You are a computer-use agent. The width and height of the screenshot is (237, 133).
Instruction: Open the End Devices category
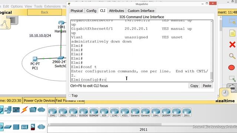8,110
